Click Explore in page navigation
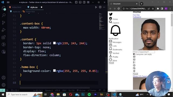The image size is (173, 97). (116, 23)
